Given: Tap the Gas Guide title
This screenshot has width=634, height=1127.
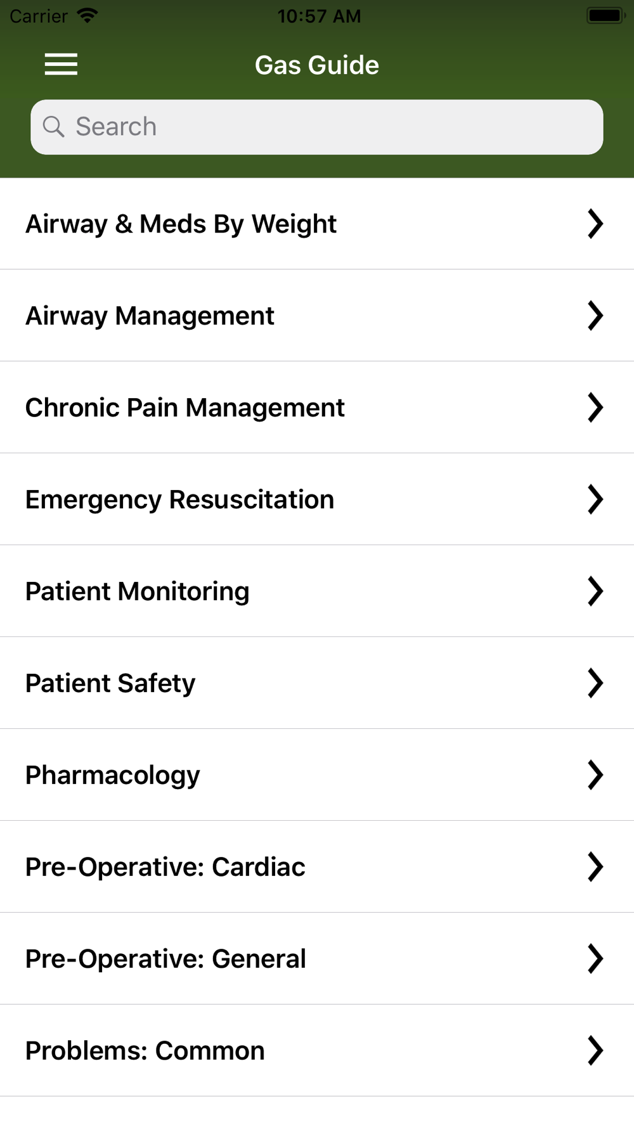Looking at the screenshot, I should pos(317,65).
